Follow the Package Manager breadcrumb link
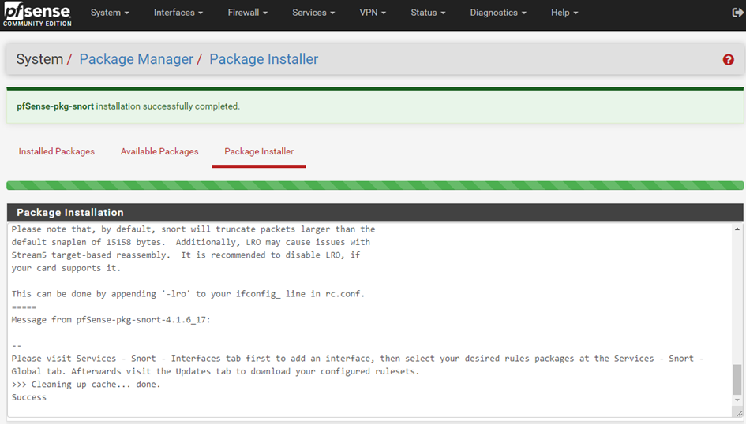 coord(137,59)
